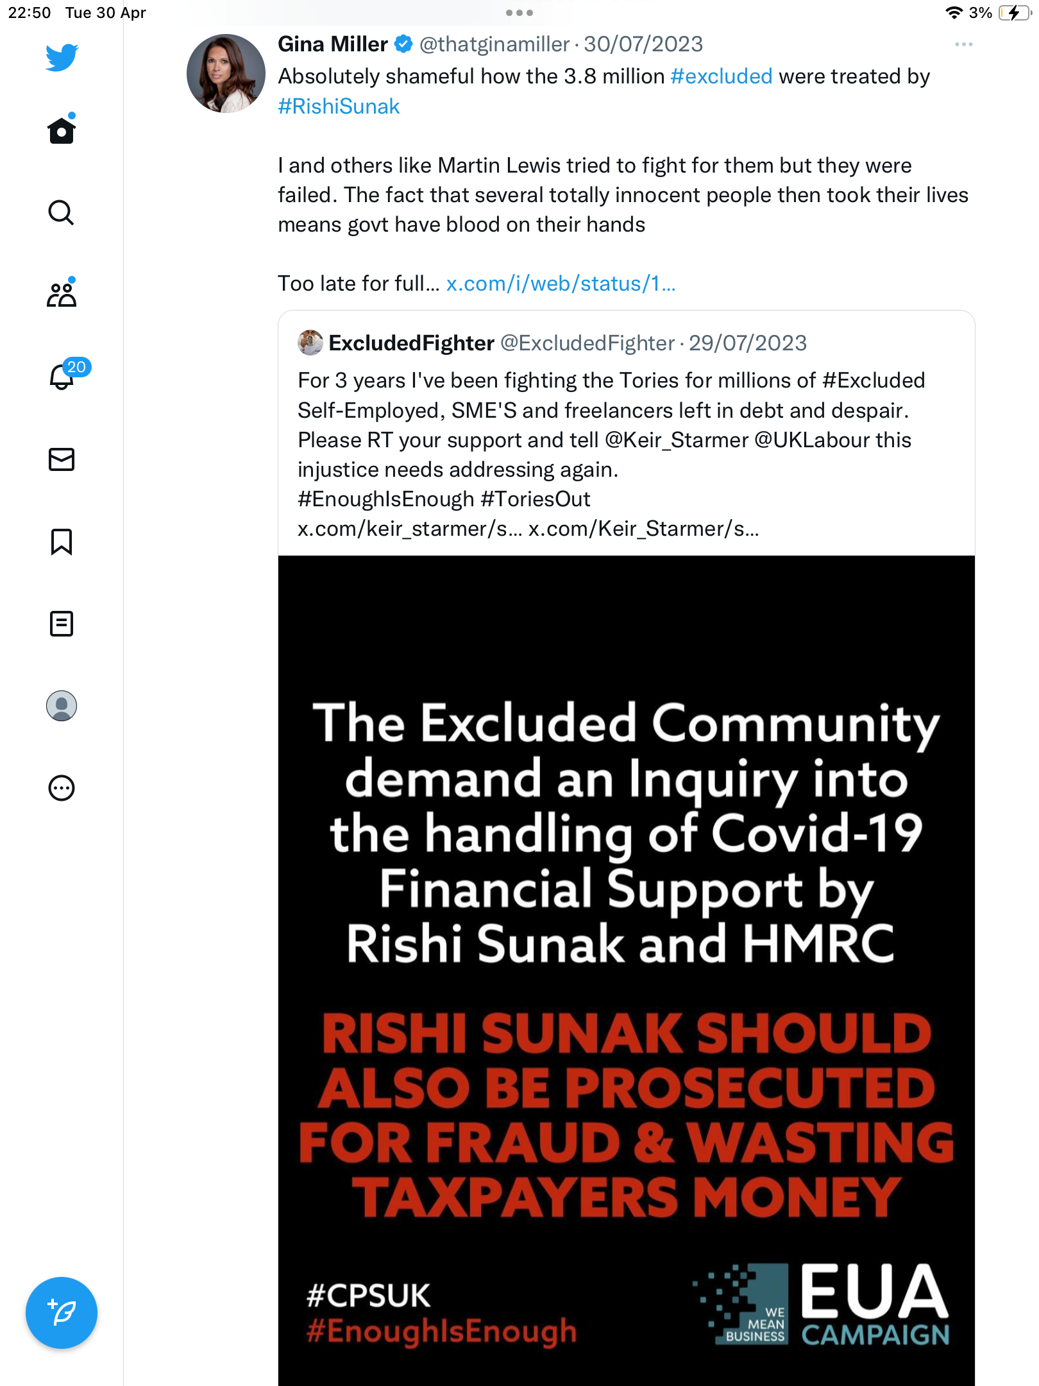This screenshot has width=1039, height=1386.
Task: Open the @thatginamiller handle
Action: [x=494, y=44]
